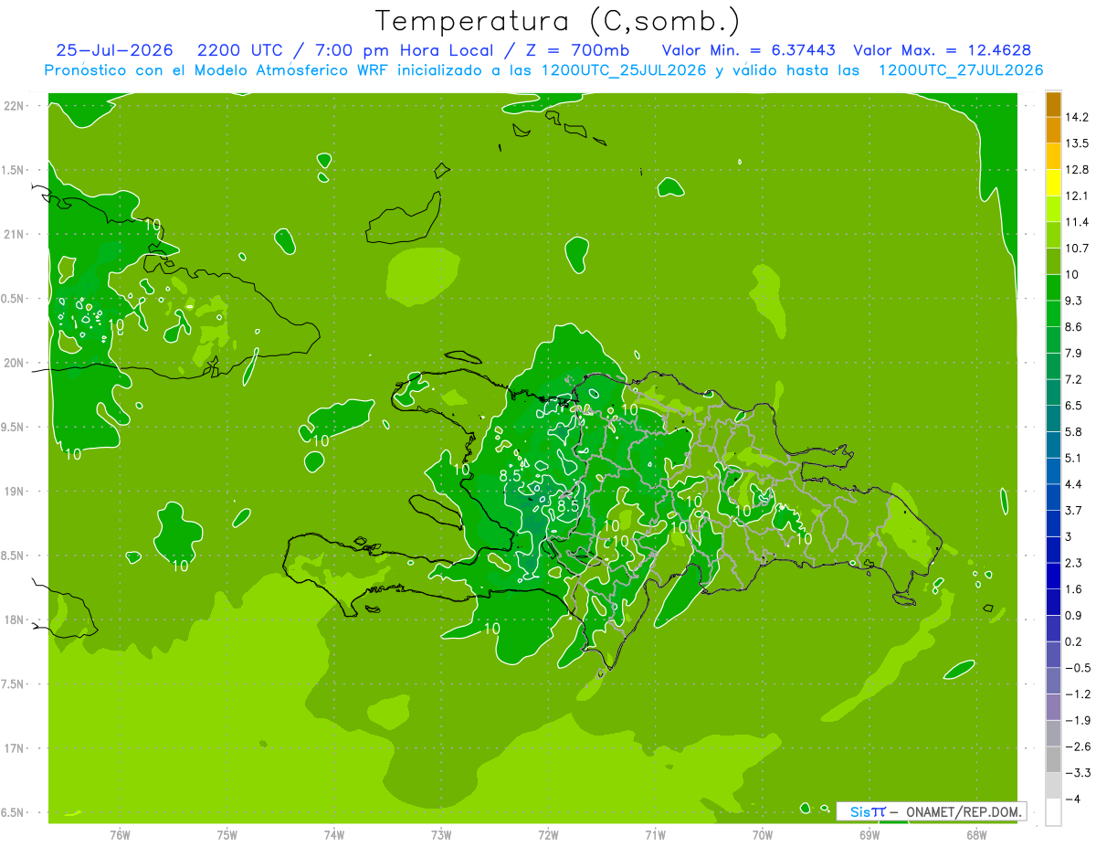Click the colorbar label "9.3"
Screen dimensions: 1096x847
[1074, 300]
